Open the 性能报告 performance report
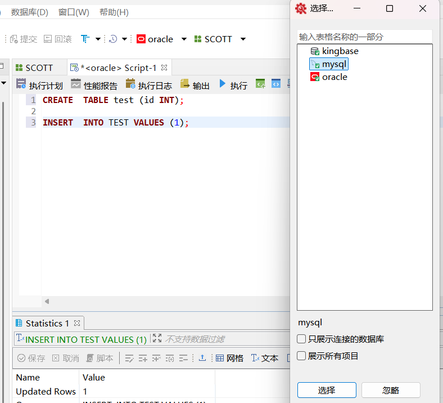This screenshot has width=443, height=403. (x=94, y=85)
